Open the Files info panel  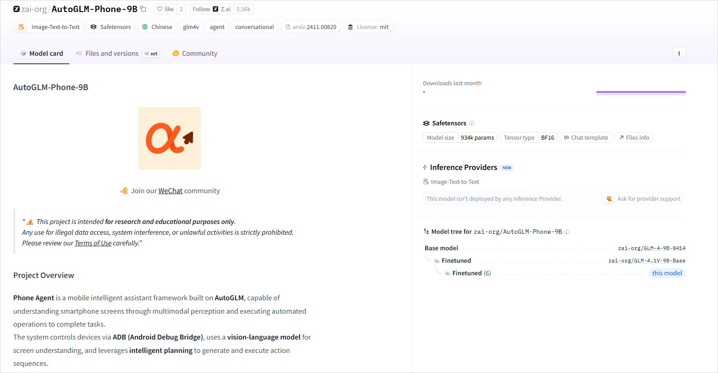coord(634,138)
